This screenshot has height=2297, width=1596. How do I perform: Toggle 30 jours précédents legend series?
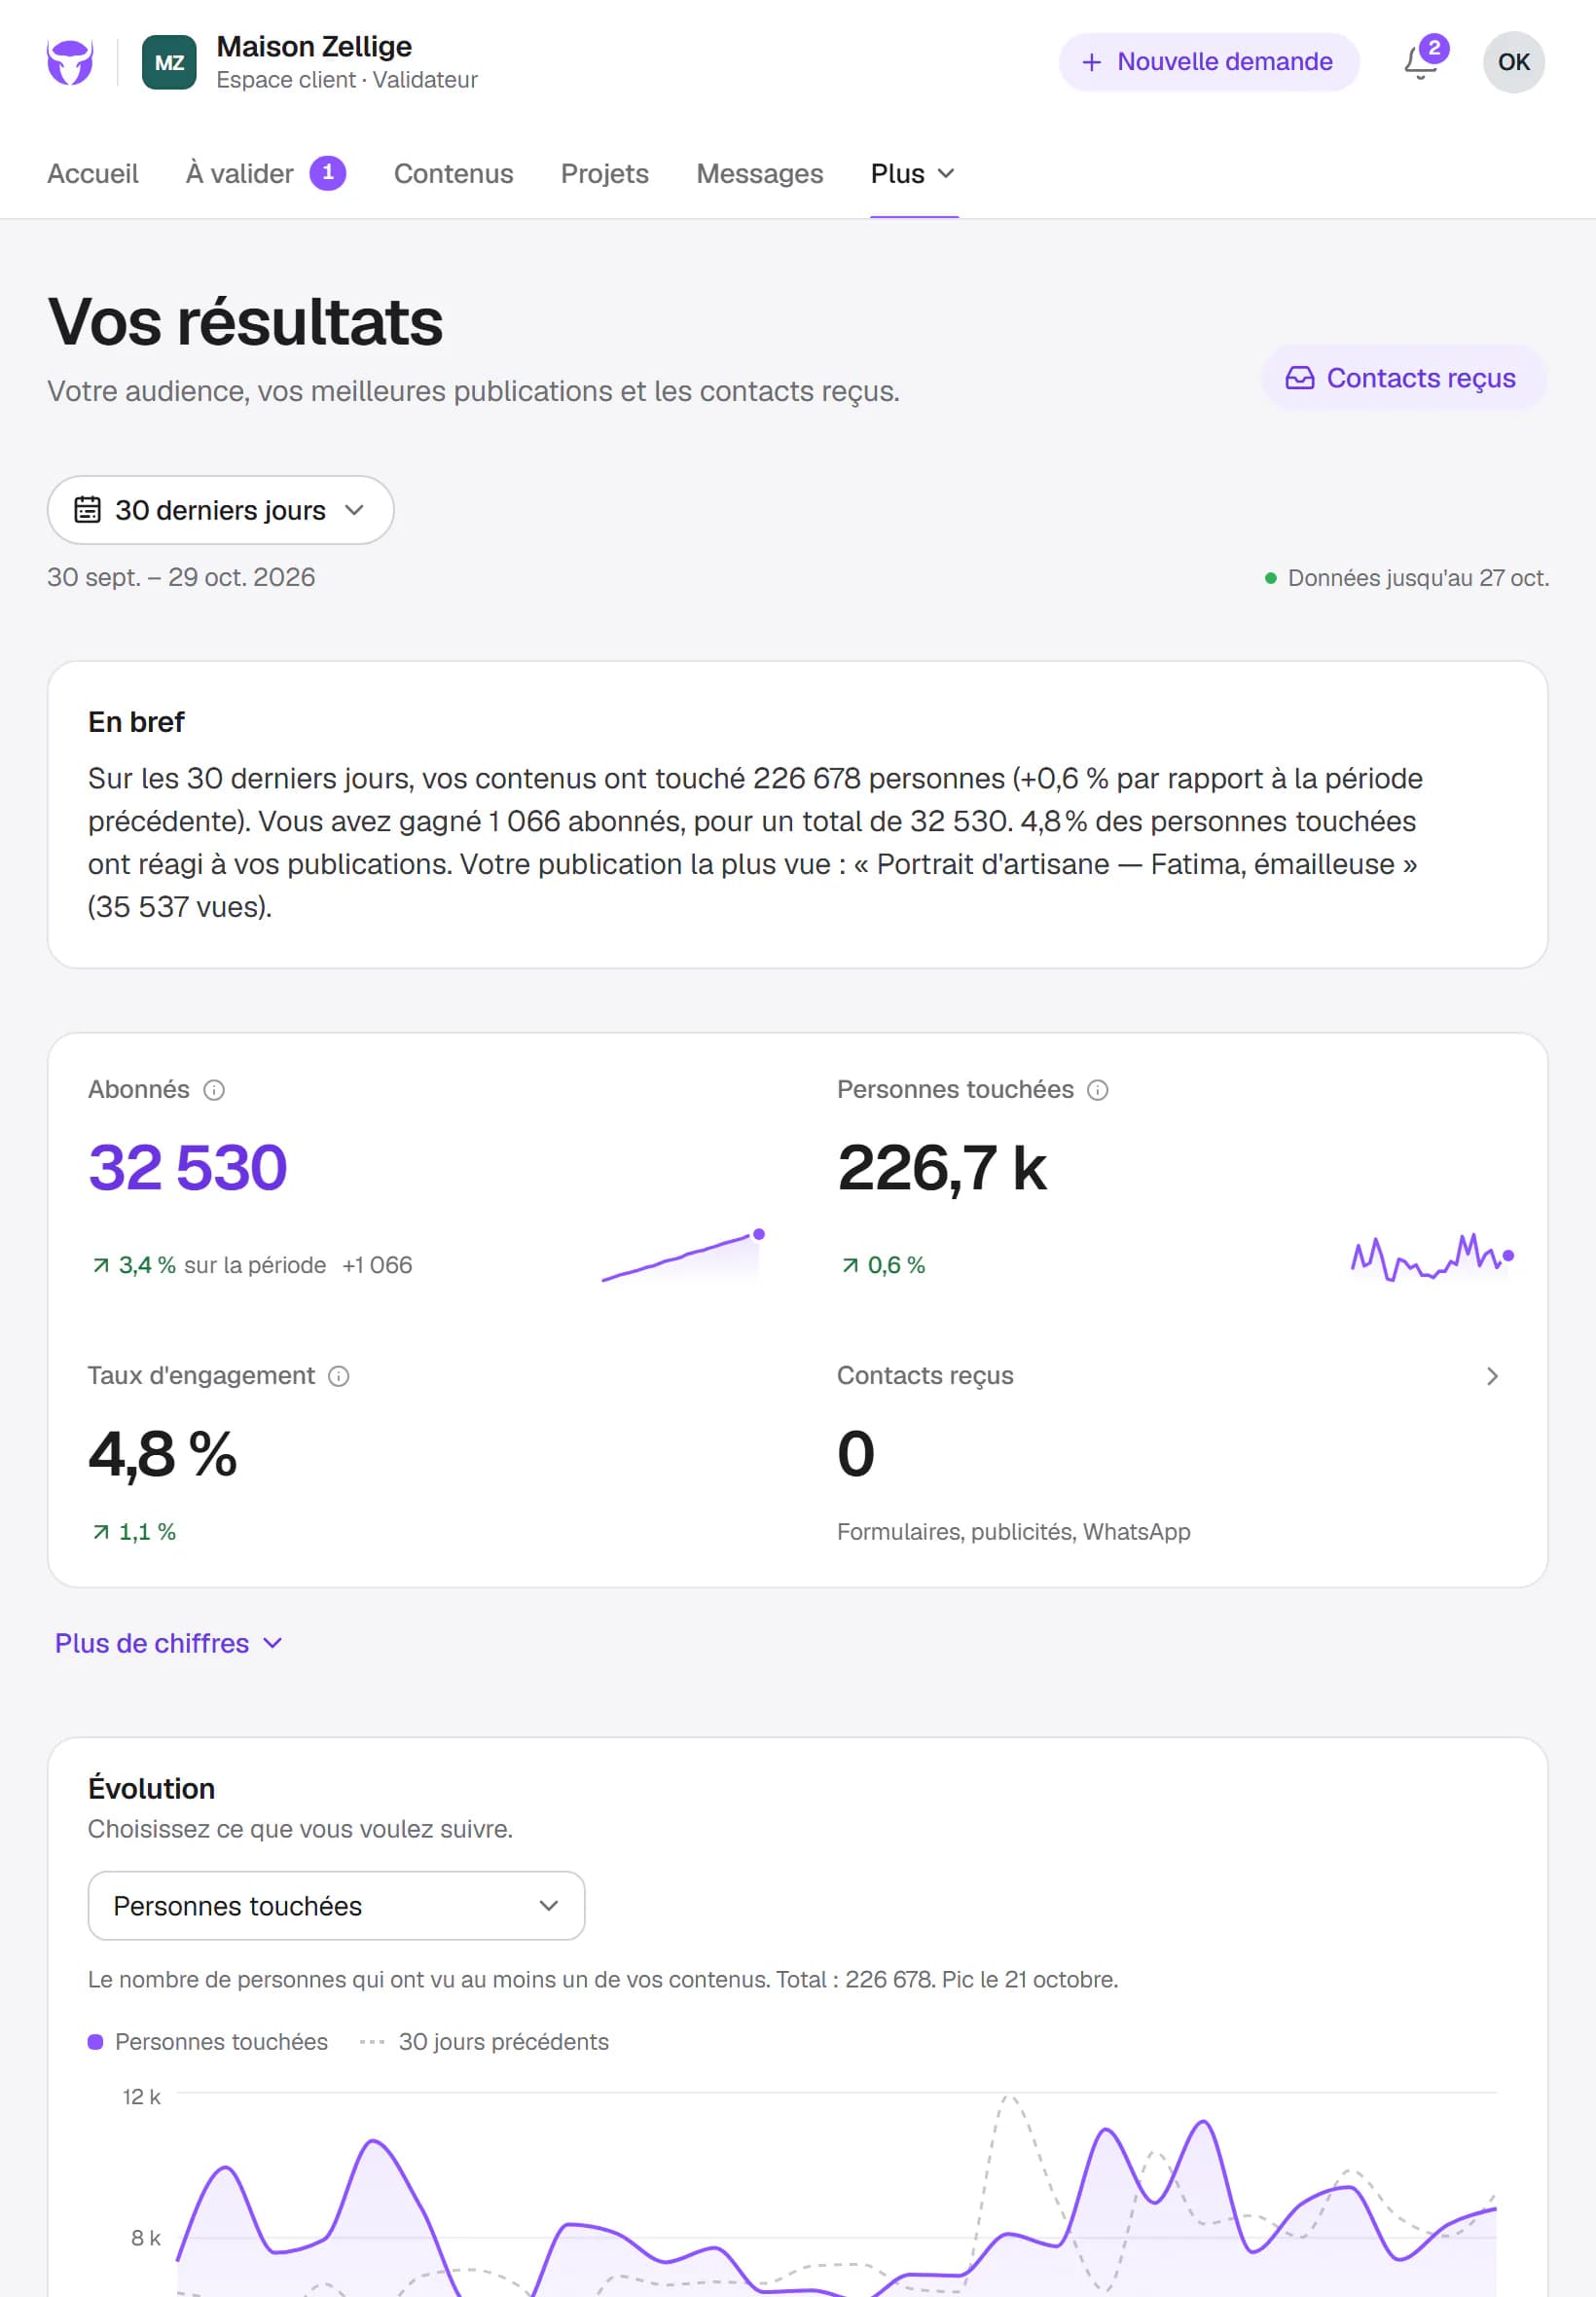click(x=484, y=2041)
